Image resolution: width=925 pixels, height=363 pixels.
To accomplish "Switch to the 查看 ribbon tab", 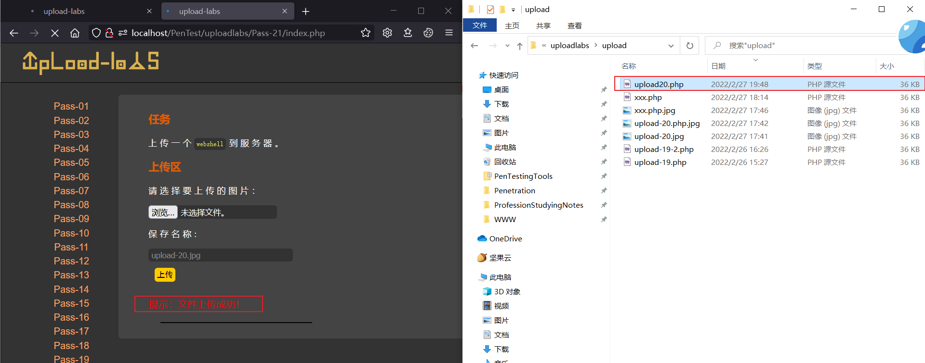I will click(575, 25).
